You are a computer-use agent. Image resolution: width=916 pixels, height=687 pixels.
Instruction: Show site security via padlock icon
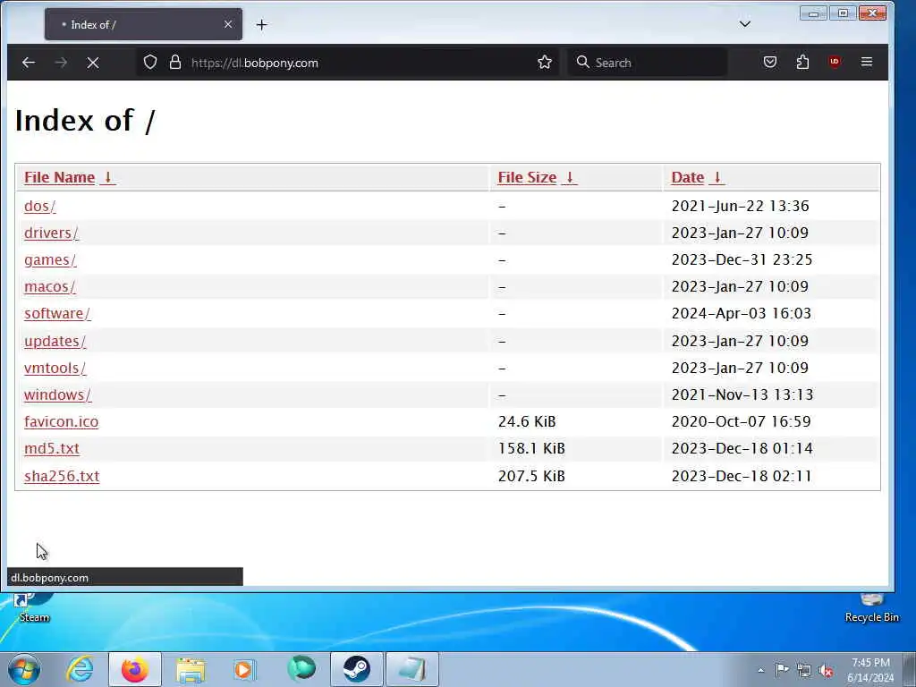click(174, 63)
